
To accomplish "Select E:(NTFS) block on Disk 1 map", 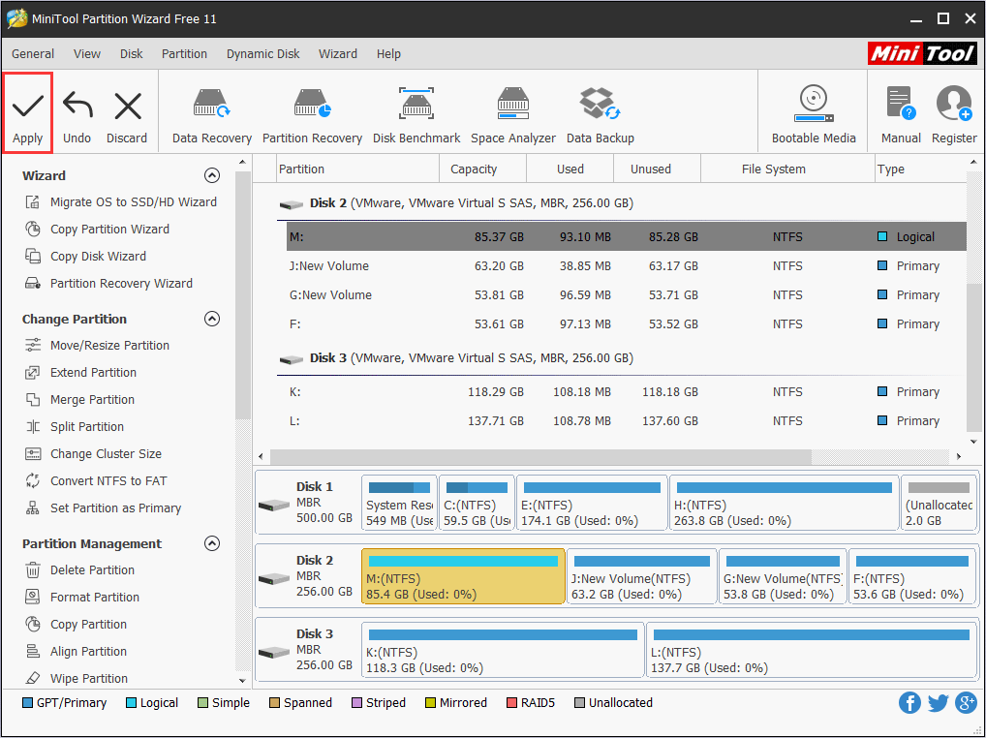I will tap(592, 503).
